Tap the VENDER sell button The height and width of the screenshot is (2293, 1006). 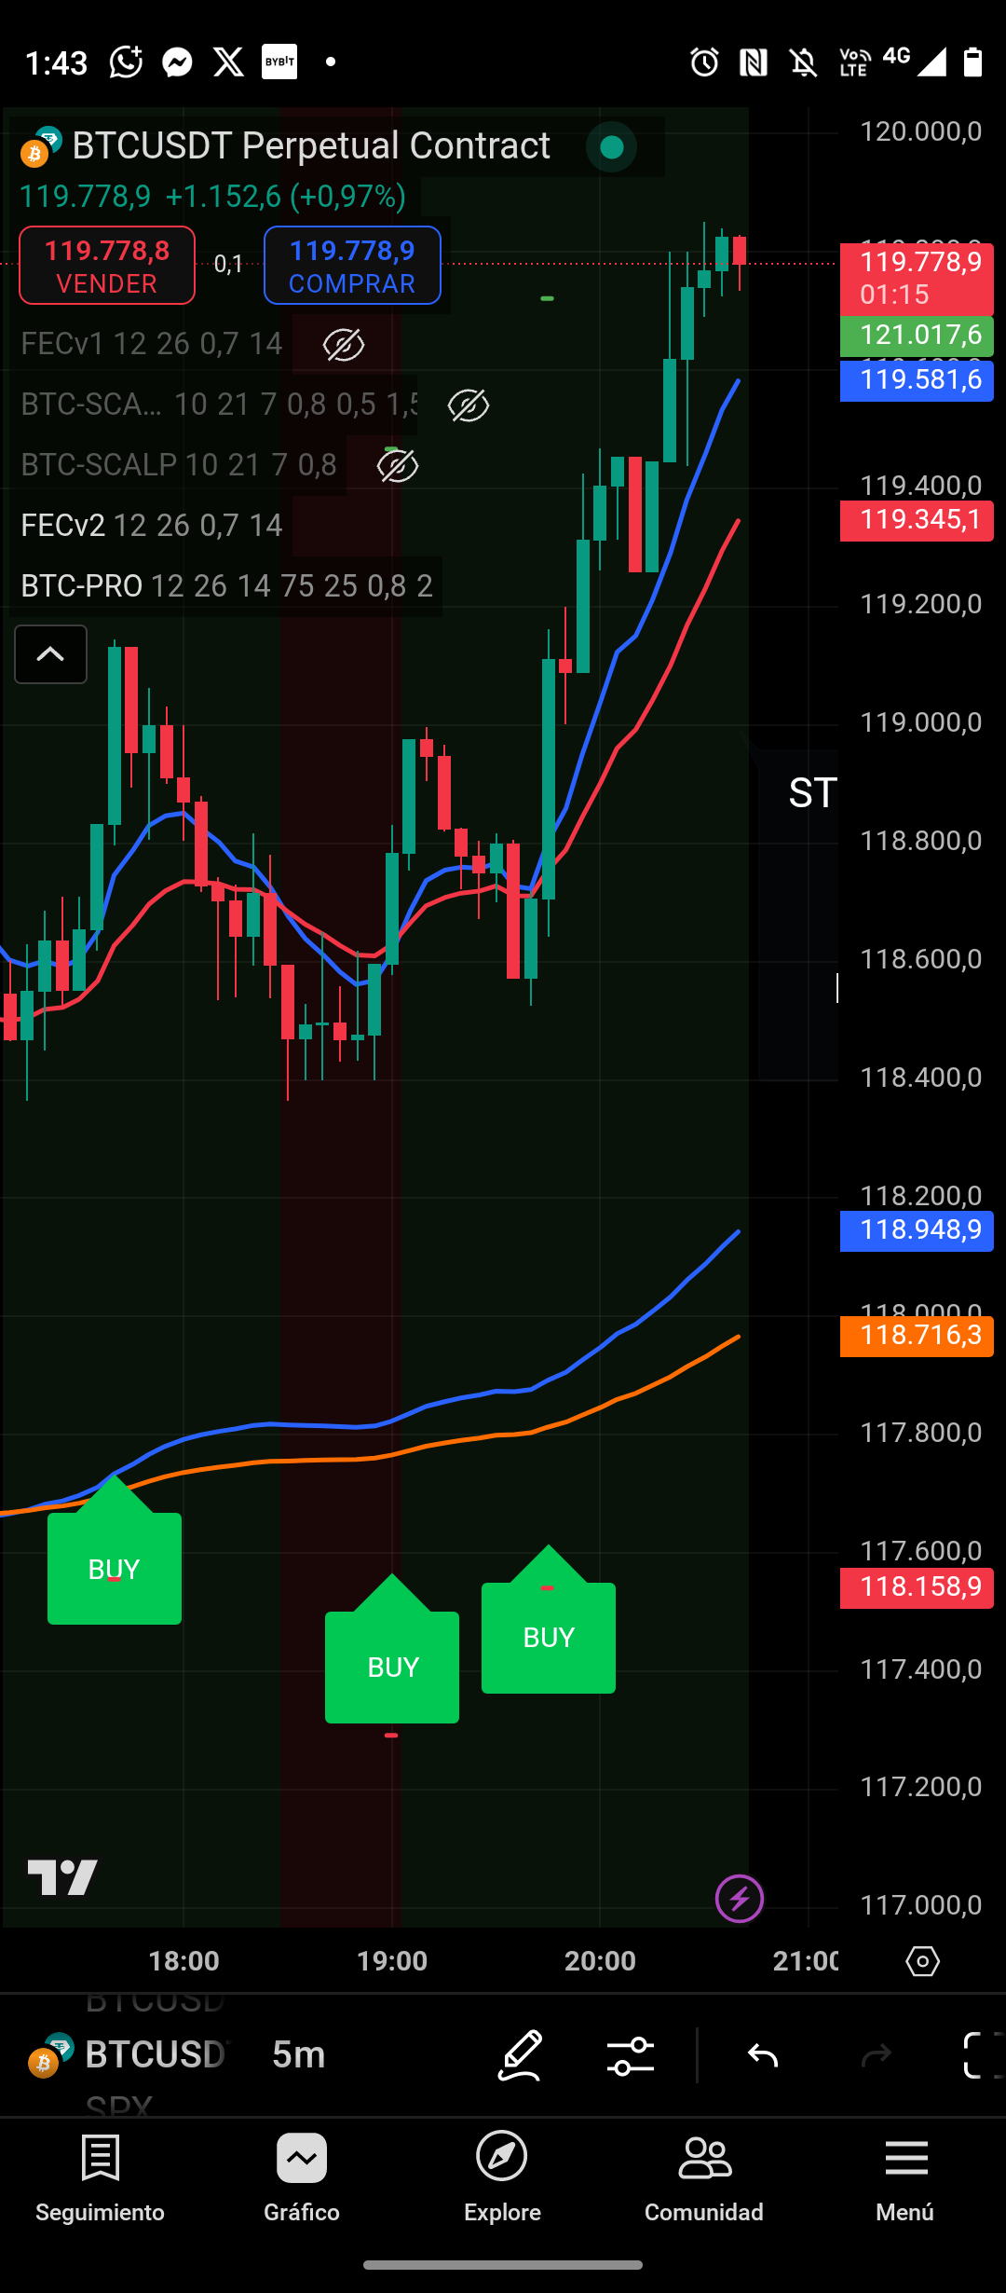[x=107, y=266]
